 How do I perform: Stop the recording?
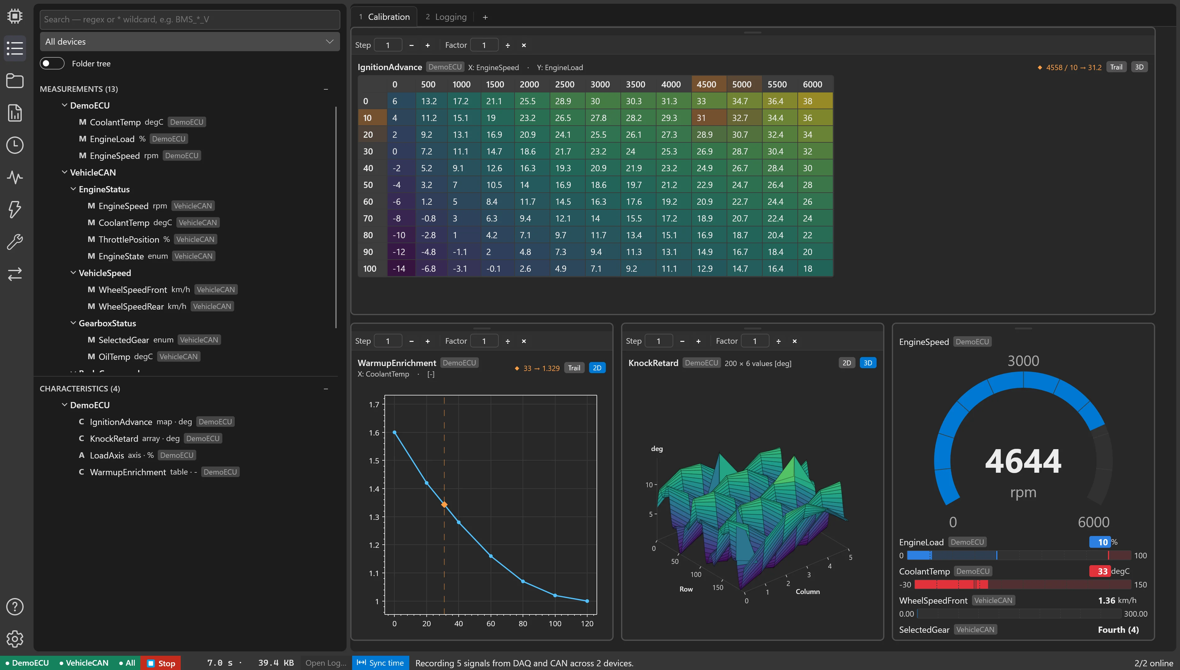coord(161,663)
